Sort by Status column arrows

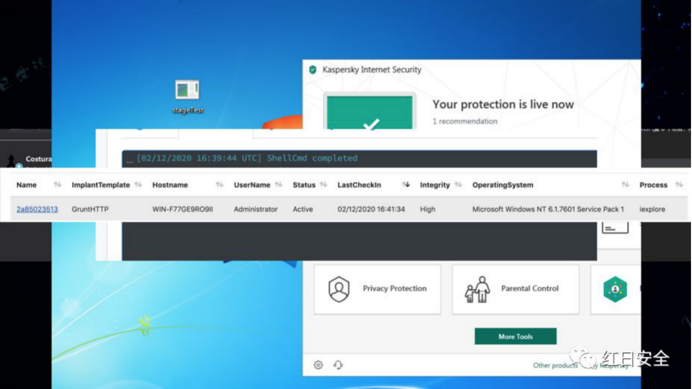[x=324, y=185]
